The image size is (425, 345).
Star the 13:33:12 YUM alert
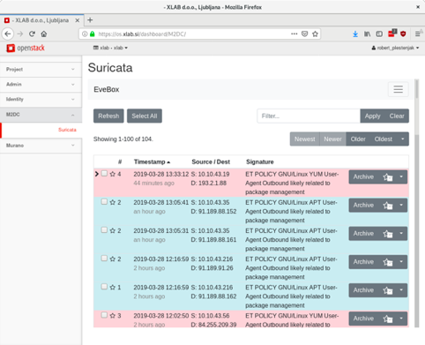pyautogui.click(x=113, y=174)
